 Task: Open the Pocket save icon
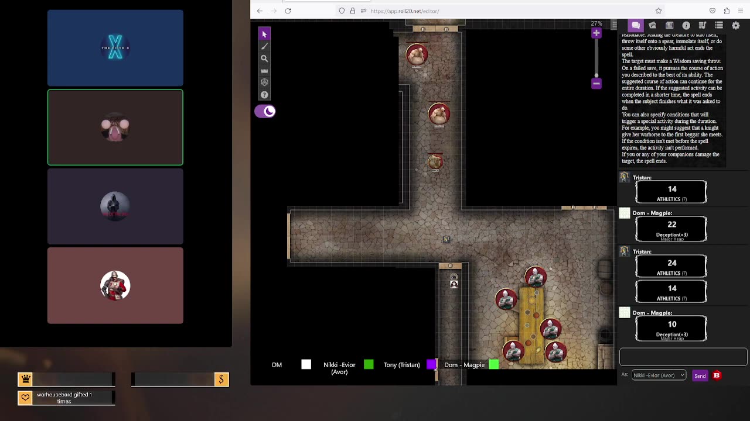coord(712,11)
